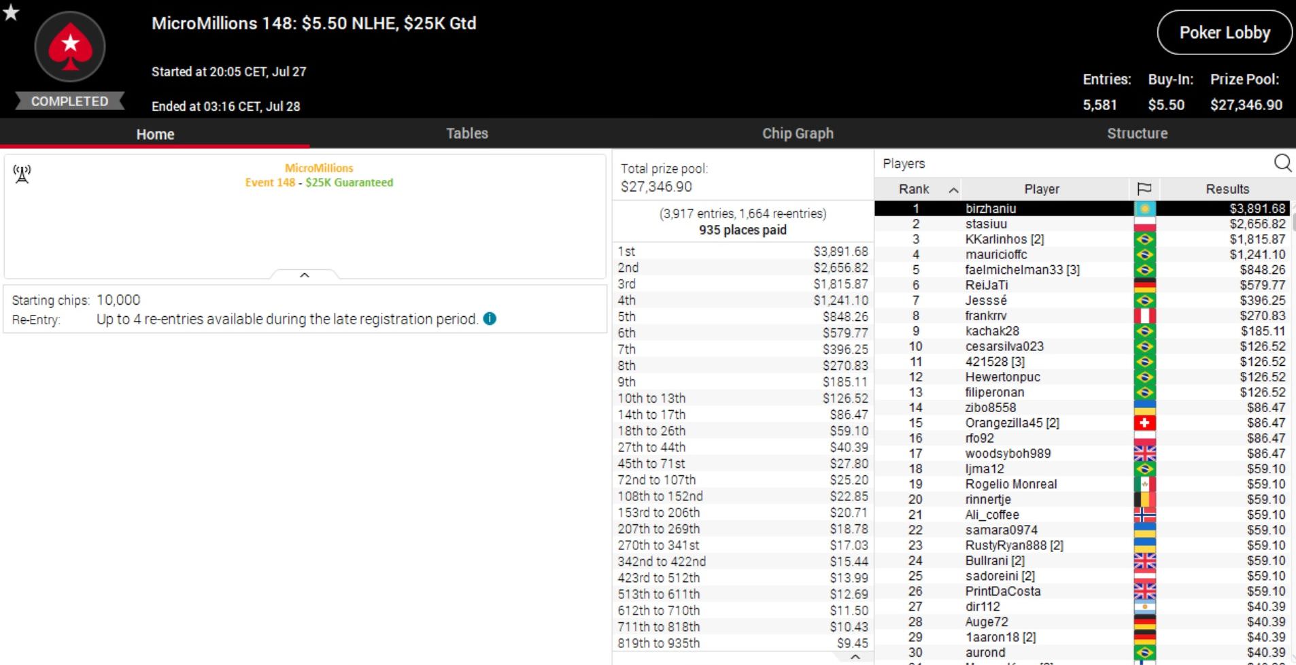
Task: Open the Structure tab
Action: (1137, 133)
